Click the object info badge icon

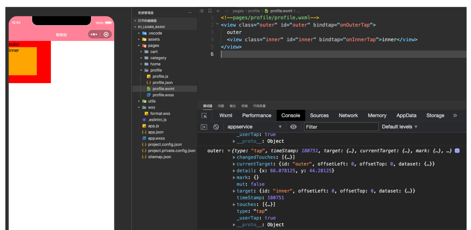457,151
